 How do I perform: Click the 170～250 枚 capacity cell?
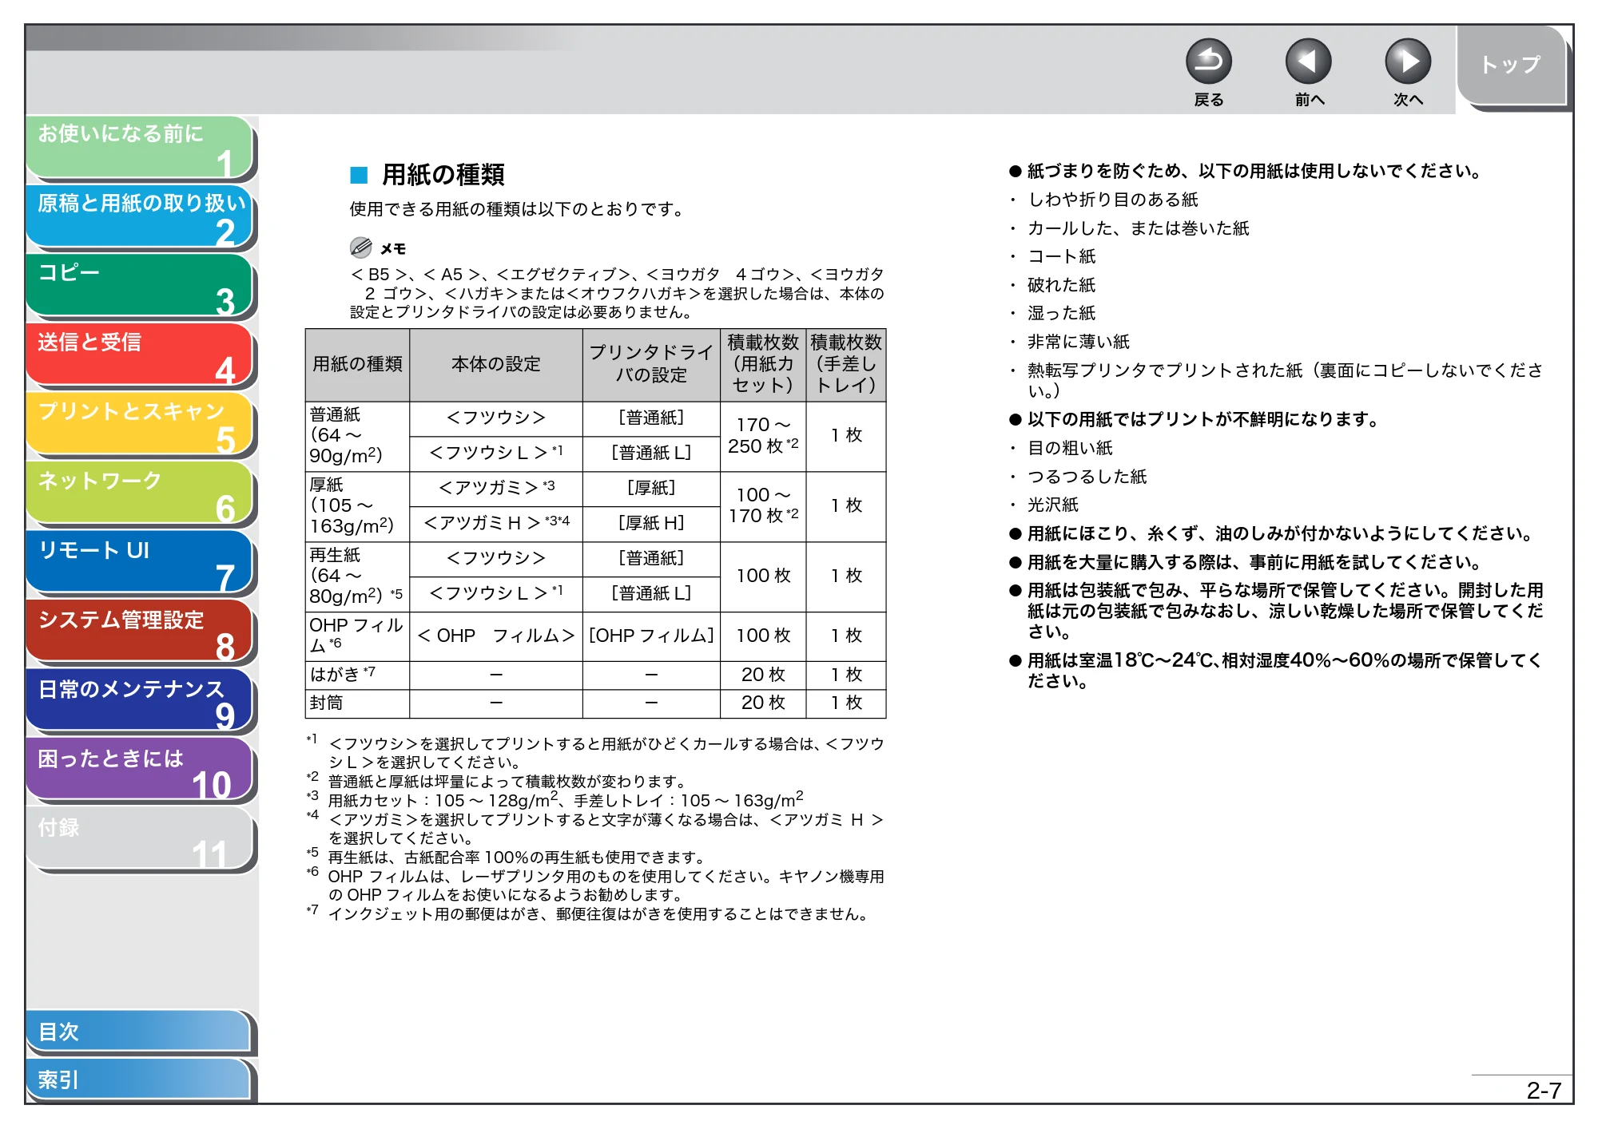763,436
